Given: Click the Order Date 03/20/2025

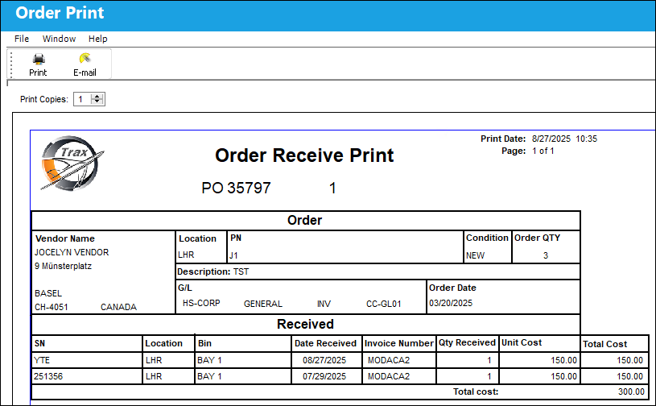Looking at the screenshot, I should [x=451, y=303].
